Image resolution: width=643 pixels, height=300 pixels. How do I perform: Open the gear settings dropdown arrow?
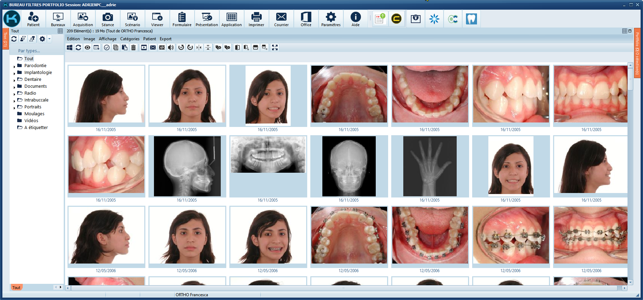(50, 39)
